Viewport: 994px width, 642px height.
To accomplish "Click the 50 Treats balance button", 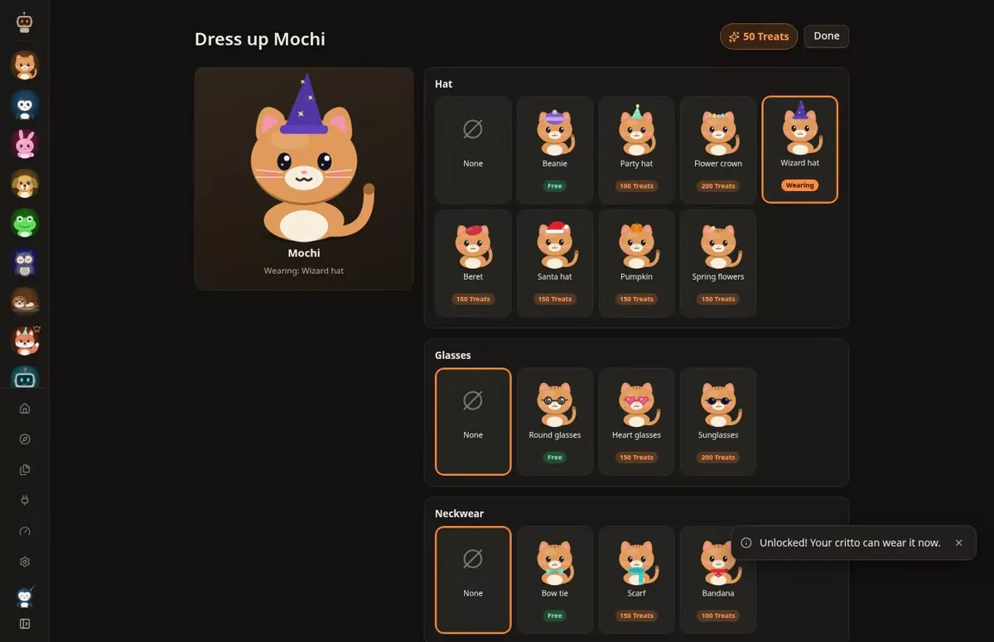I will tap(759, 36).
